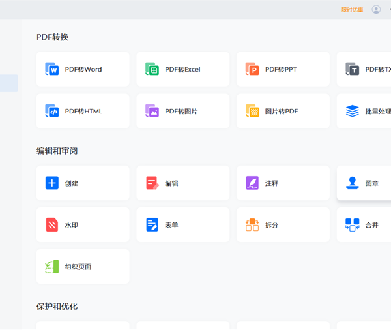Launch the PDF转PPT converter
The width and height of the screenshot is (391, 330).
(x=282, y=70)
